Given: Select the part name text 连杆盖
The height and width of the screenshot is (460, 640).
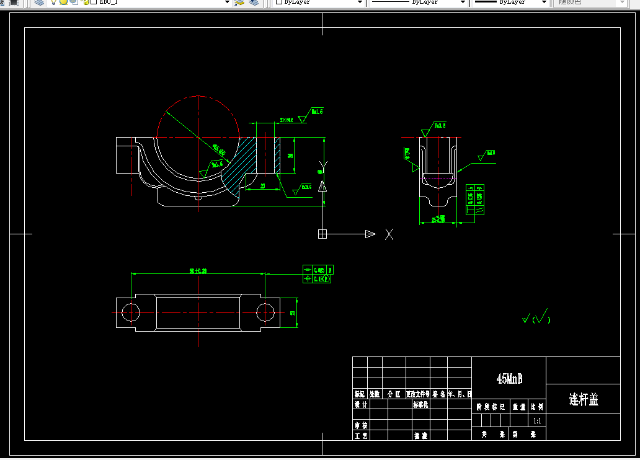Looking at the screenshot, I should (x=584, y=399).
